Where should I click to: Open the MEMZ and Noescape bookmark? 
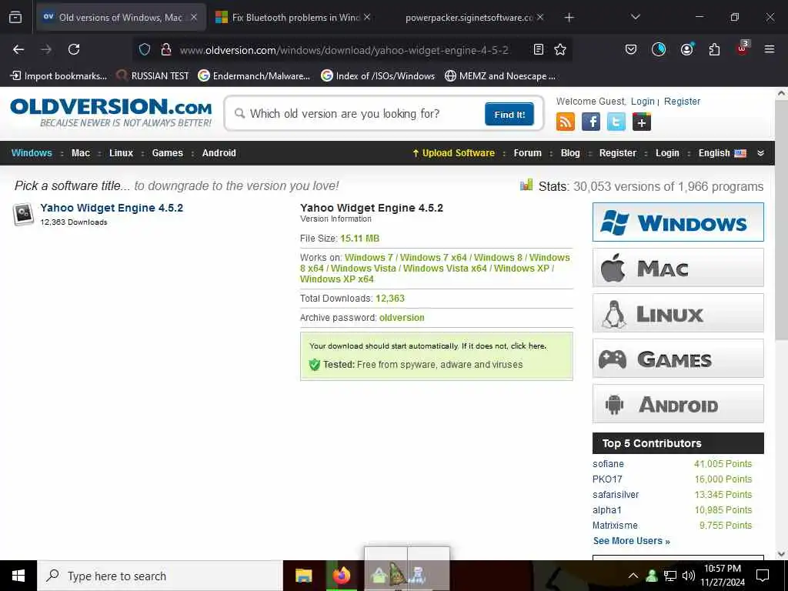(x=500, y=76)
